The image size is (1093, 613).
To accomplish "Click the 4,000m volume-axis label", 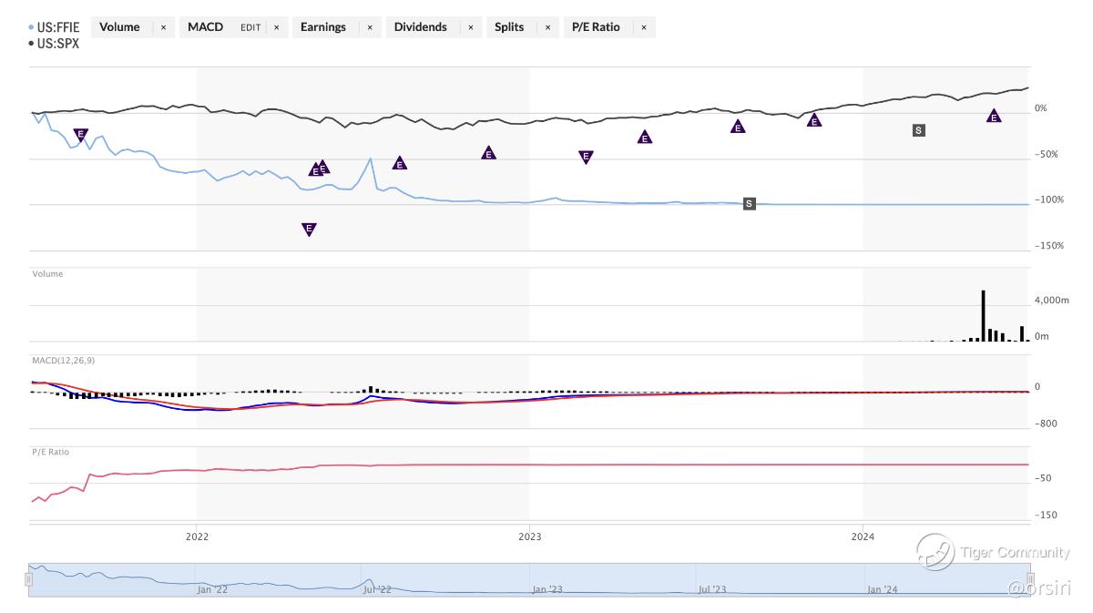I will [x=1052, y=300].
